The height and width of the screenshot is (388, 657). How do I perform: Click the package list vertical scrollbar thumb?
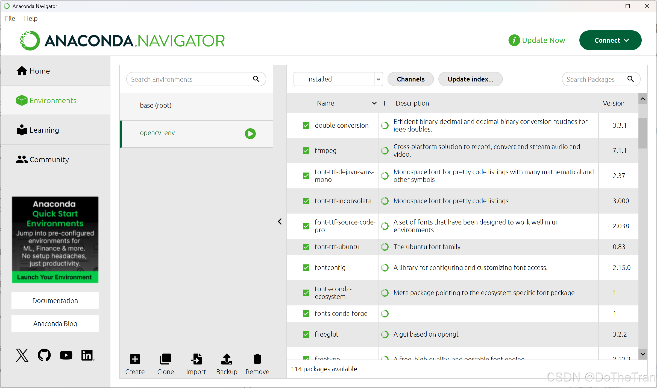(x=643, y=133)
